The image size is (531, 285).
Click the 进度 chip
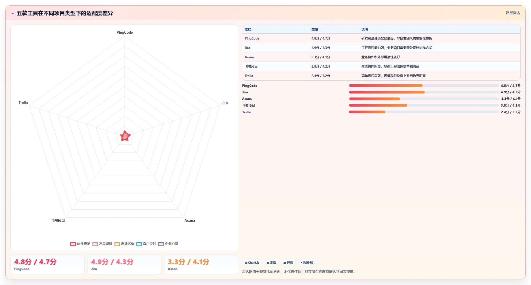point(288,263)
